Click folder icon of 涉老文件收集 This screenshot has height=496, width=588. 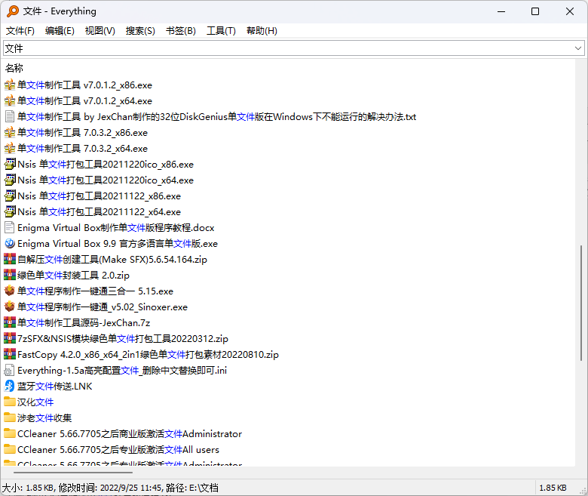click(9, 417)
